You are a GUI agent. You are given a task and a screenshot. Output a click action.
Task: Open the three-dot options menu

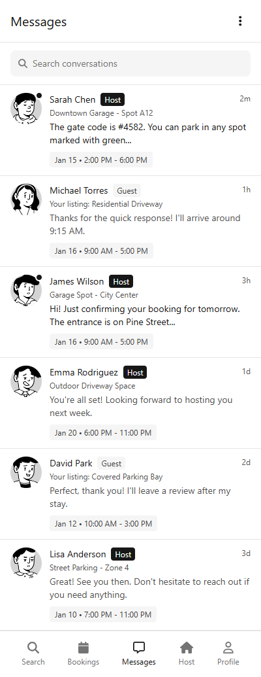240,21
